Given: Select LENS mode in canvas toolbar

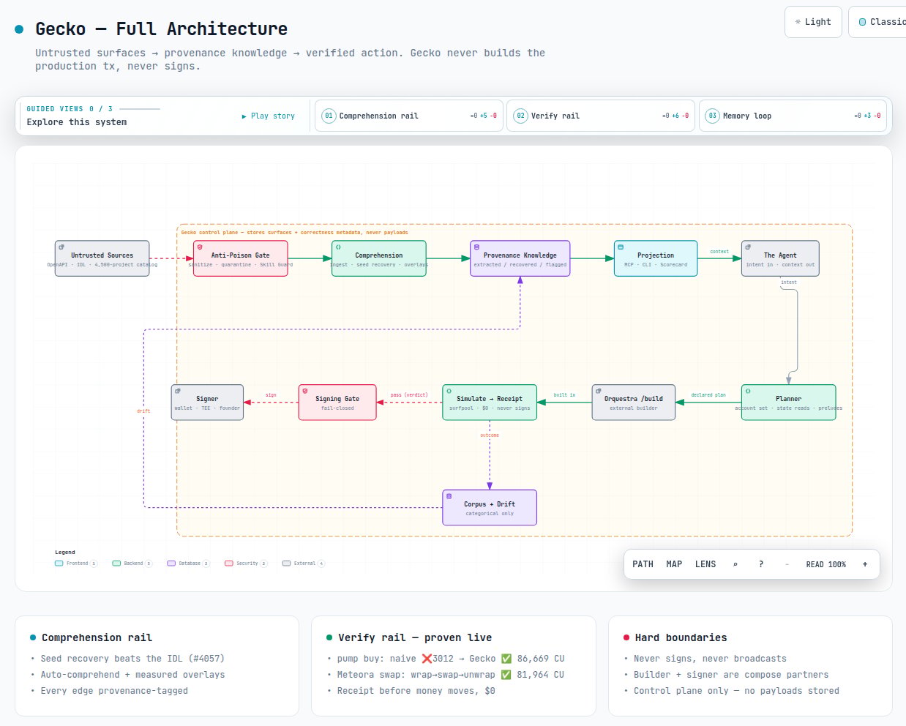Looking at the screenshot, I should (x=705, y=564).
